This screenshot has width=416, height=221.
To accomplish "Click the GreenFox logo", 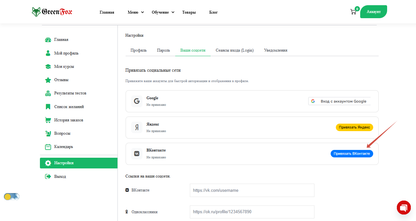I will pos(52,12).
